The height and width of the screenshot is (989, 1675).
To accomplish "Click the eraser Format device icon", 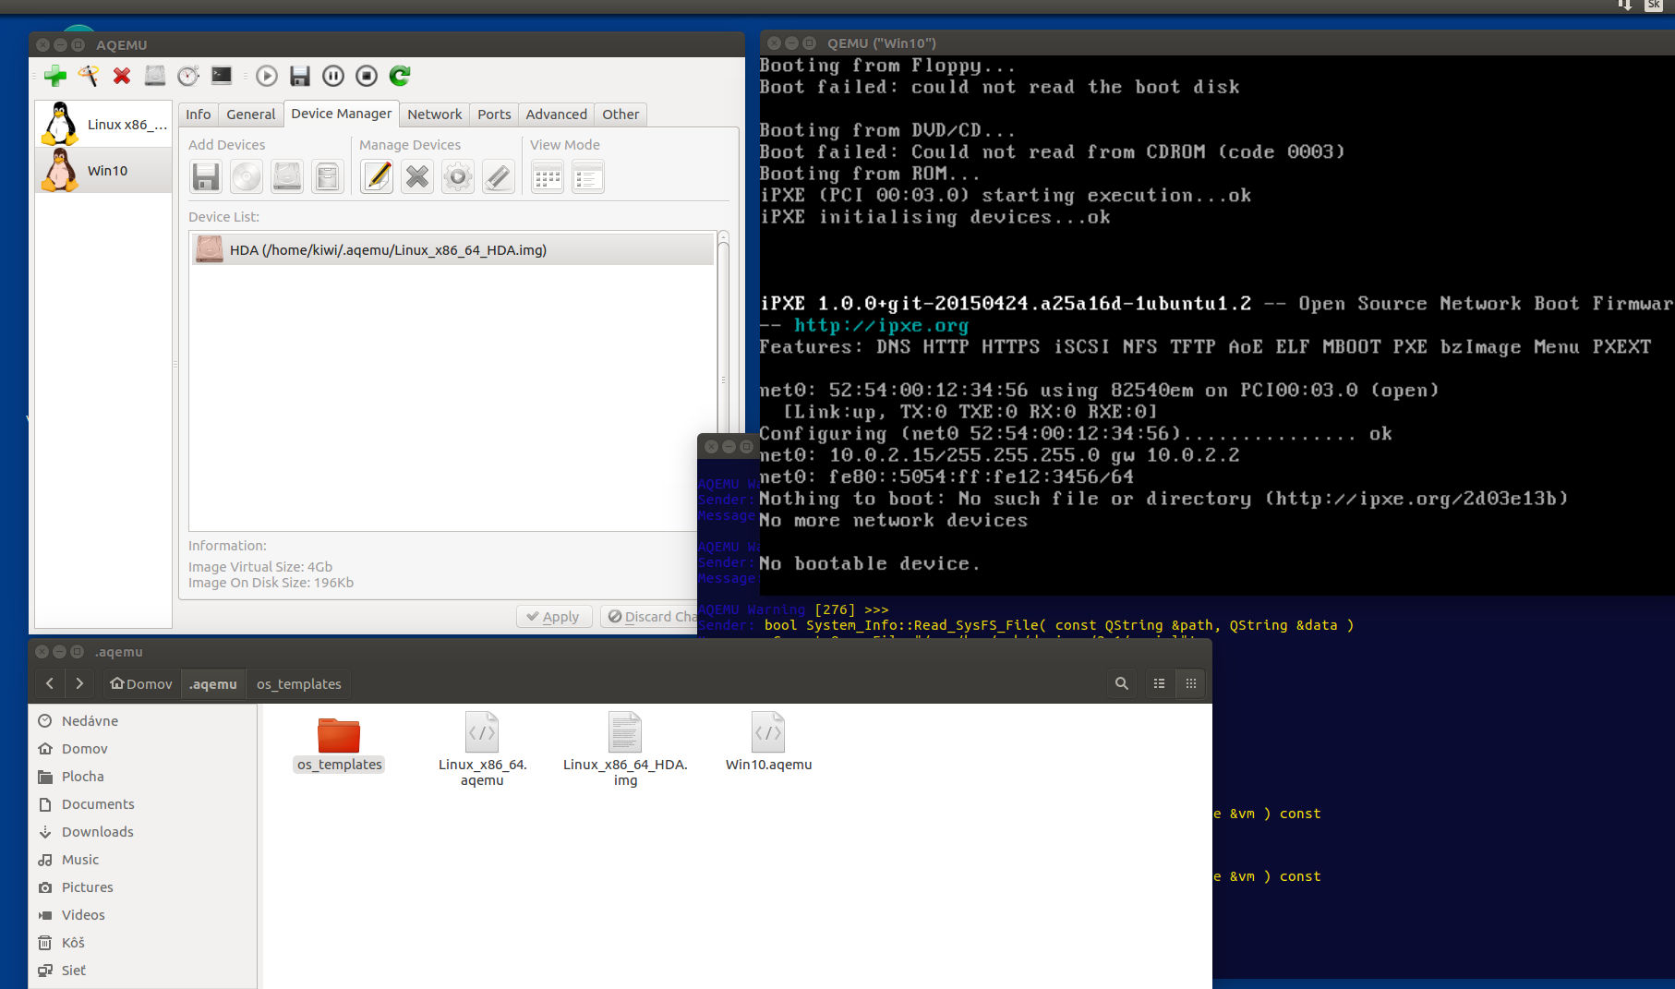I will click(499, 176).
